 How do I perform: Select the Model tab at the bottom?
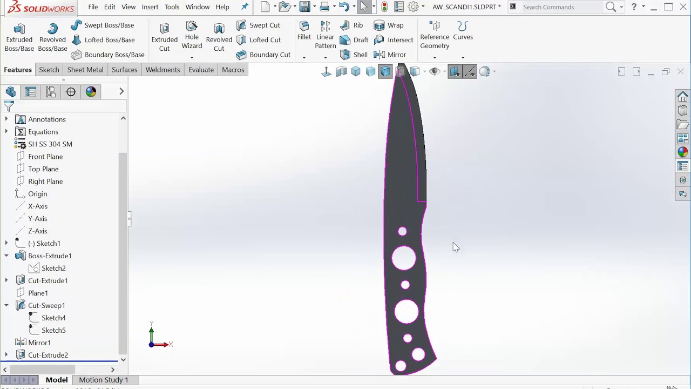[57, 380]
